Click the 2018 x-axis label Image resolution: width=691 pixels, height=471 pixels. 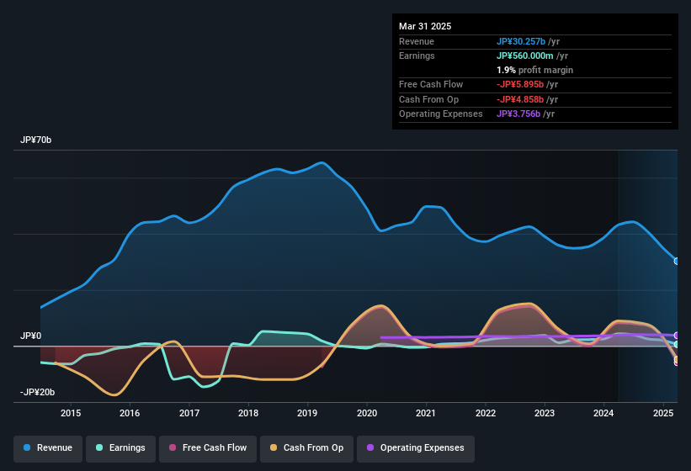coord(248,413)
